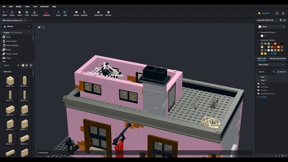The height and width of the screenshot is (162, 288).
Task: Expand the Brick, Round category
Action: click(1, 41)
